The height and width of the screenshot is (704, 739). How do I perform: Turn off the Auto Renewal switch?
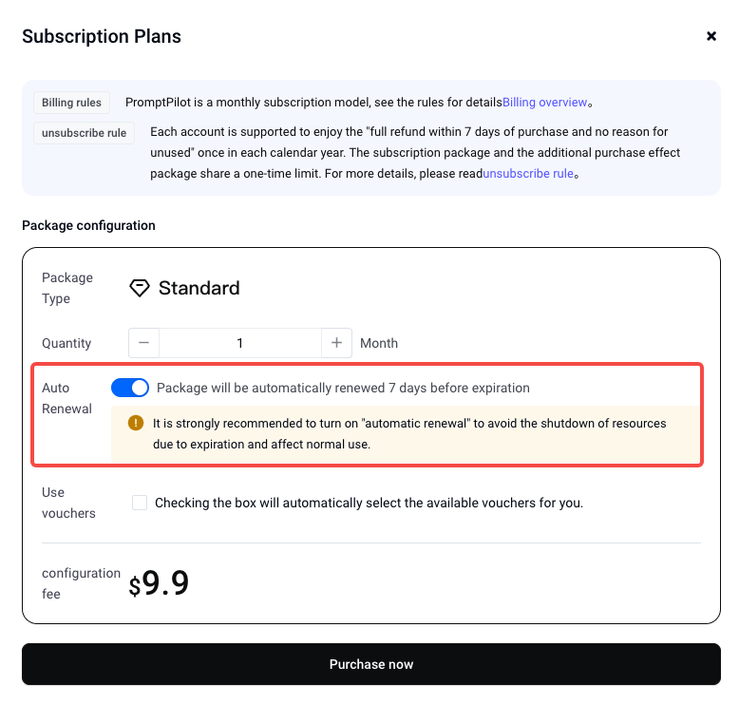[130, 388]
